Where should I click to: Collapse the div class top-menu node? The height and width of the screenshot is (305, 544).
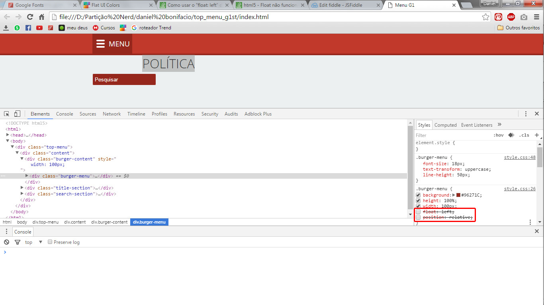pyautogui.click(x=12, y=147)
